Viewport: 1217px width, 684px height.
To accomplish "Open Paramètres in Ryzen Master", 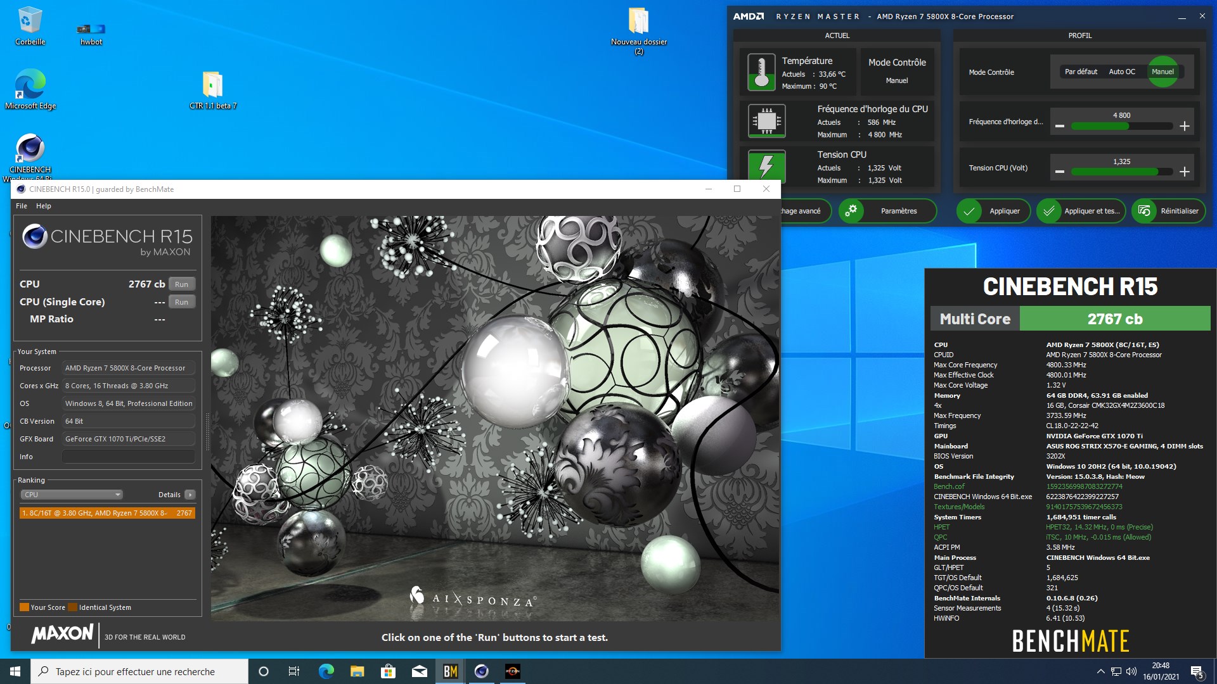I will coord(887,211).
